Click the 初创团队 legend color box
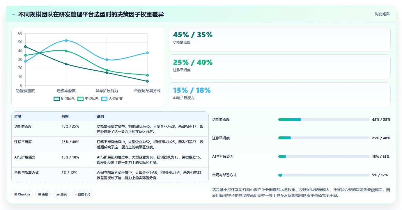The width and height of the screenshot is (402, 210). pyautogui.click(x=57, y=99)
